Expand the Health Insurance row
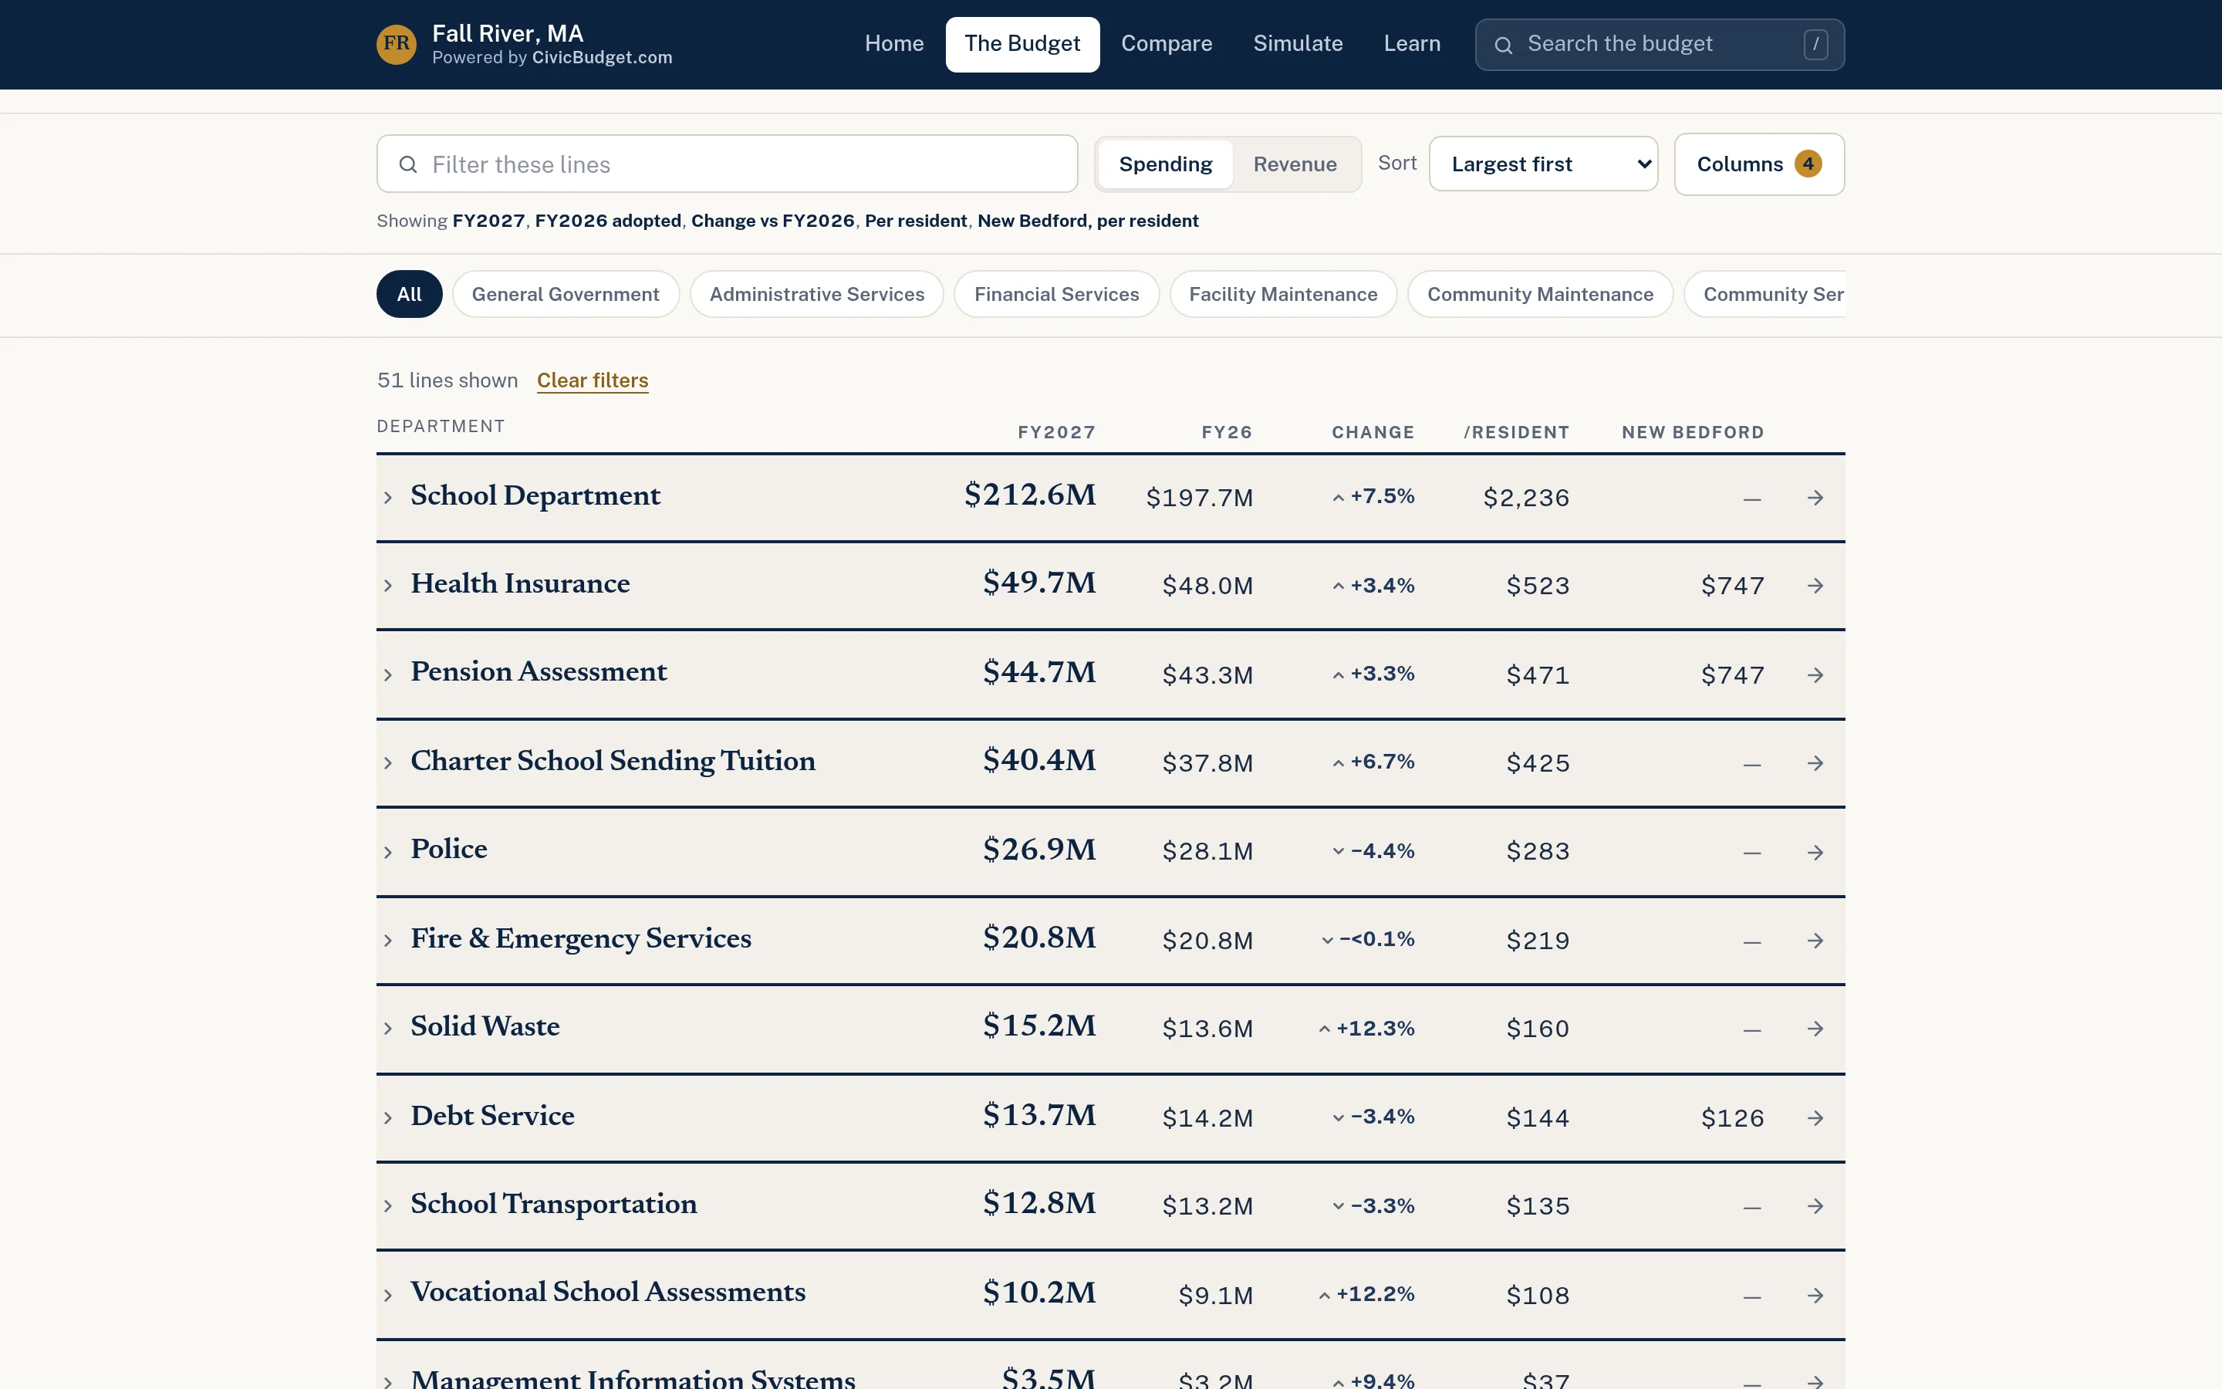This screenshot has width=2222, height=1389. 387,586
